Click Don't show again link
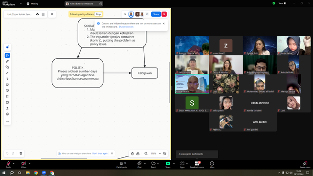This screenshot has height=176, width=313. (x=100, y=154)
